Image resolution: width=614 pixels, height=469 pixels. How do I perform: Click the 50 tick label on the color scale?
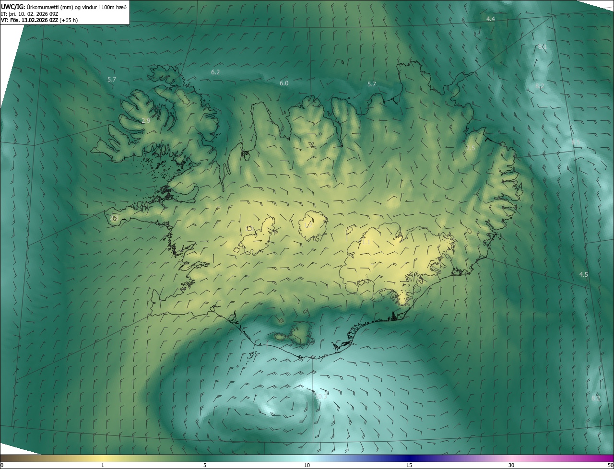tap(610, 466)
